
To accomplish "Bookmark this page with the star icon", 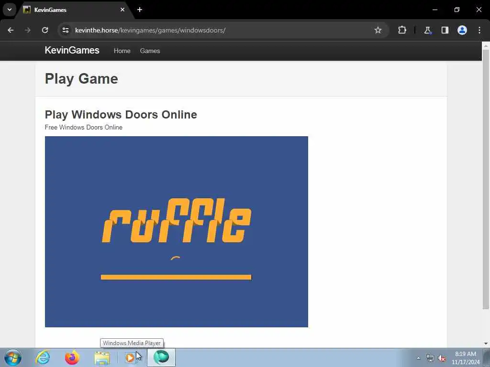I will coord(378,30).
